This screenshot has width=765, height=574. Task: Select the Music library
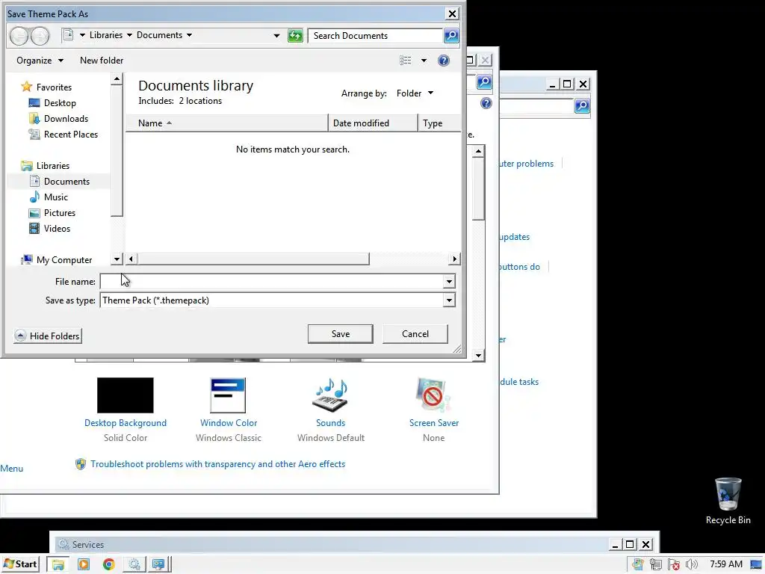tap(55, 197)
